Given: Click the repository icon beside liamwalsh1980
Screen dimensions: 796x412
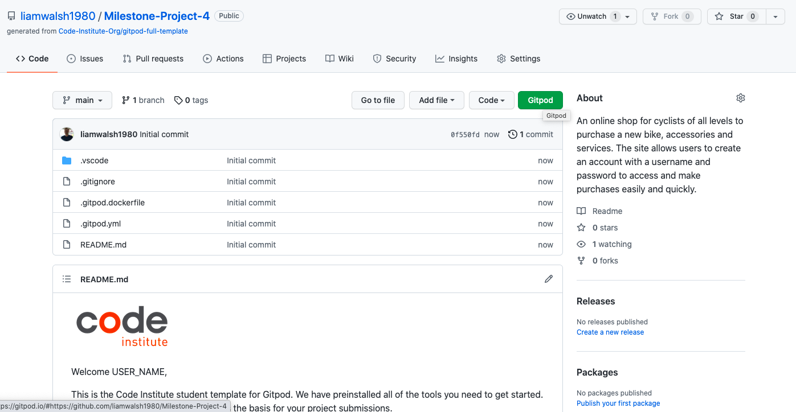Looking at the screenshot, I should click(x=11, y=17).
